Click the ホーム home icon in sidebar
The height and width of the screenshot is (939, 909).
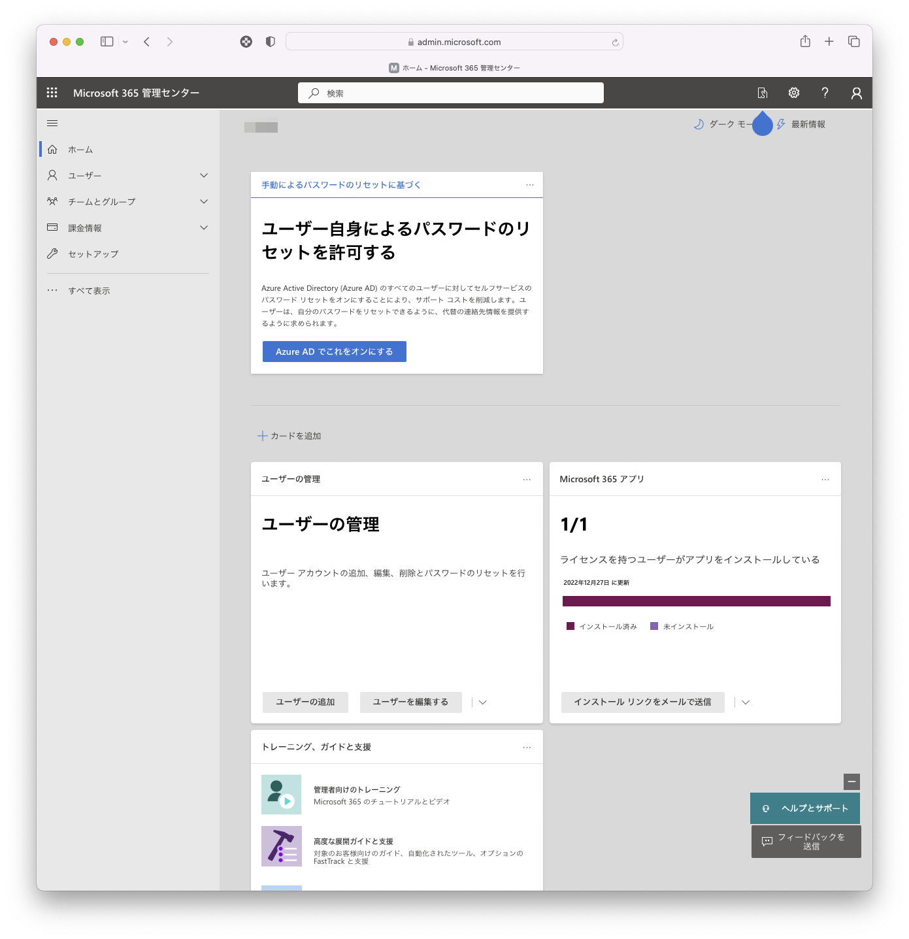pos(52,149)
